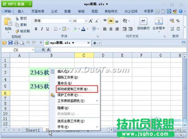
Task: Increase font size with larger A icon
Action: pyautogui.click(x=91, y=21)
